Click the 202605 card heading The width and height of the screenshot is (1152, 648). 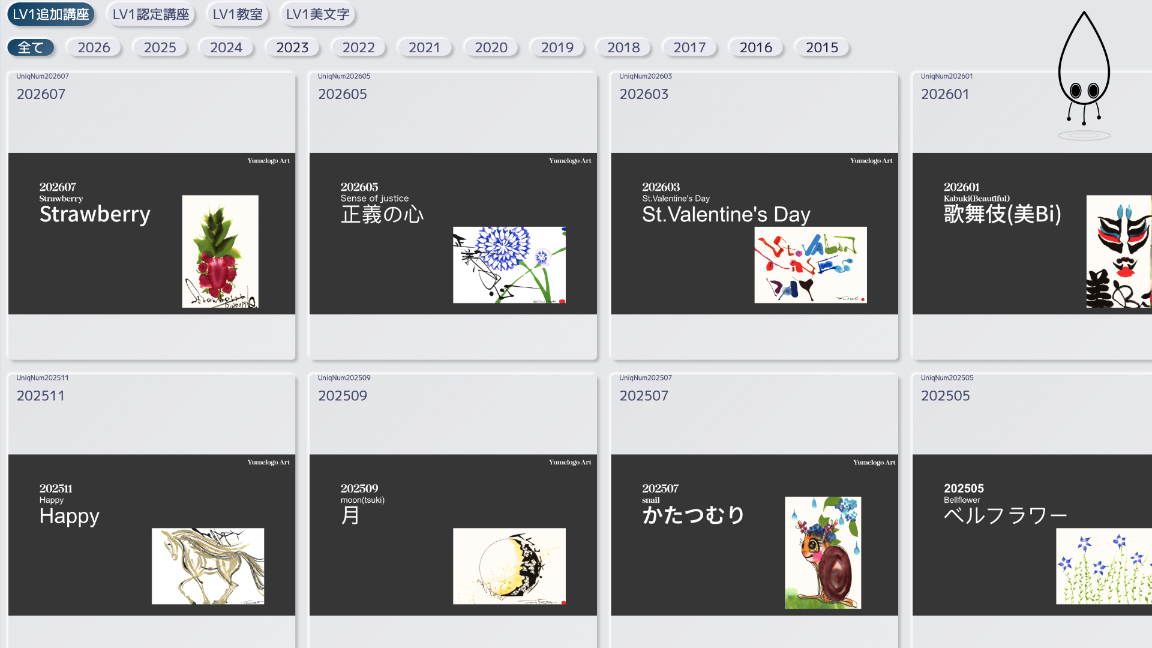[x=342, y=94]
